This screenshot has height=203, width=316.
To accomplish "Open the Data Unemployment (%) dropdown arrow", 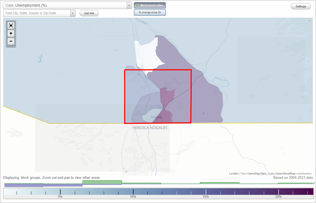I will click(x=129, y=5).
